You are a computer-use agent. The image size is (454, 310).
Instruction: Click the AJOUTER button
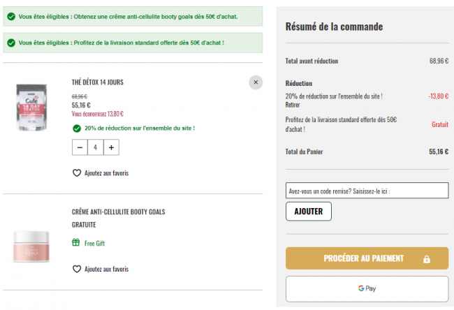309,212
